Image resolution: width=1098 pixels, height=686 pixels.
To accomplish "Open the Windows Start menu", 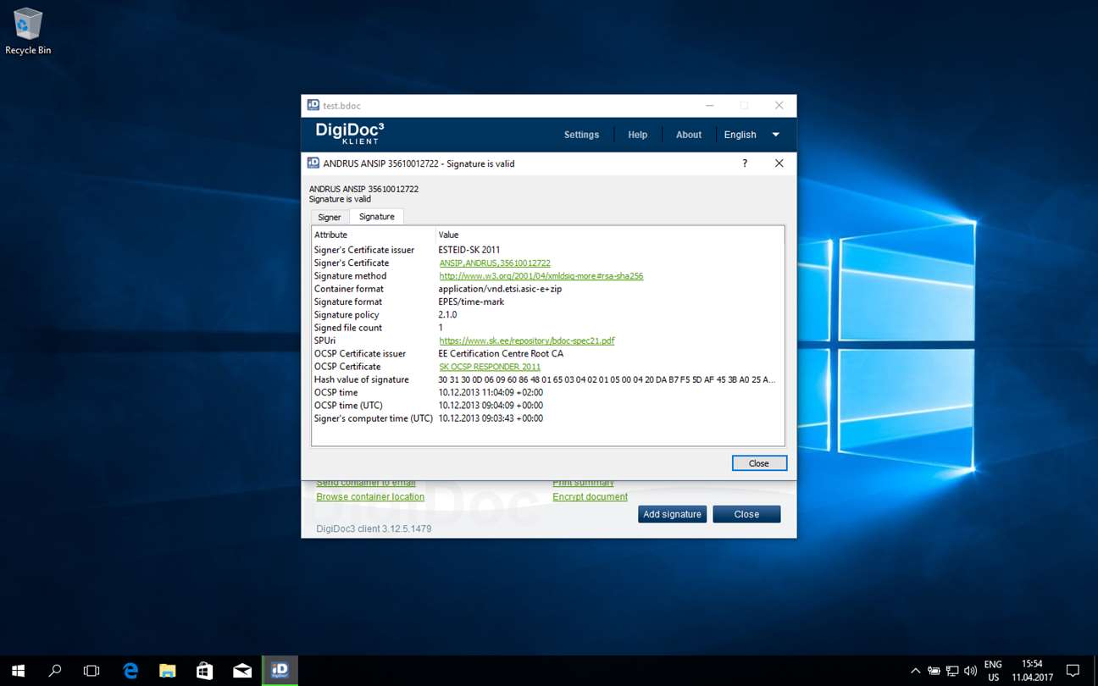I will click(x=18, y=671).
